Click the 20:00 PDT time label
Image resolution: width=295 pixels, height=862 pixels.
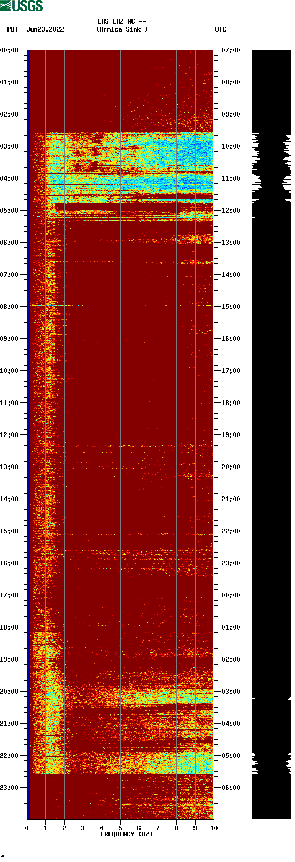click(9, 692)
